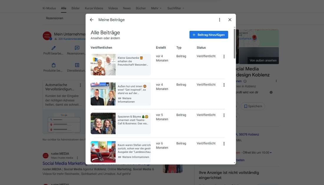
Task: Click Beitrag hinzufügen button
Action: tap(209, 35)
